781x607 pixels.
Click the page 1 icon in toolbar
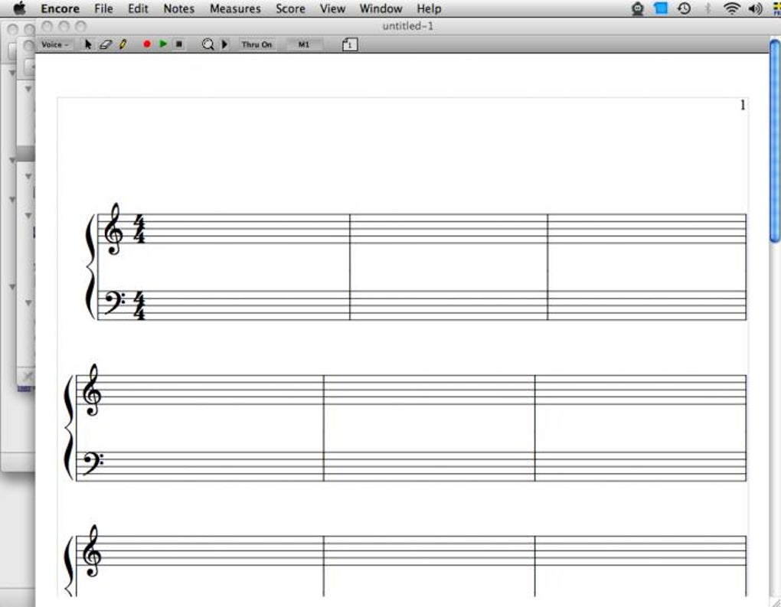[350, 44]
